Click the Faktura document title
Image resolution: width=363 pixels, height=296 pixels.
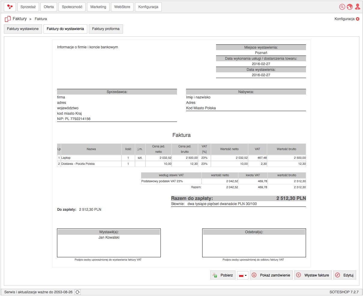point(181,135)
